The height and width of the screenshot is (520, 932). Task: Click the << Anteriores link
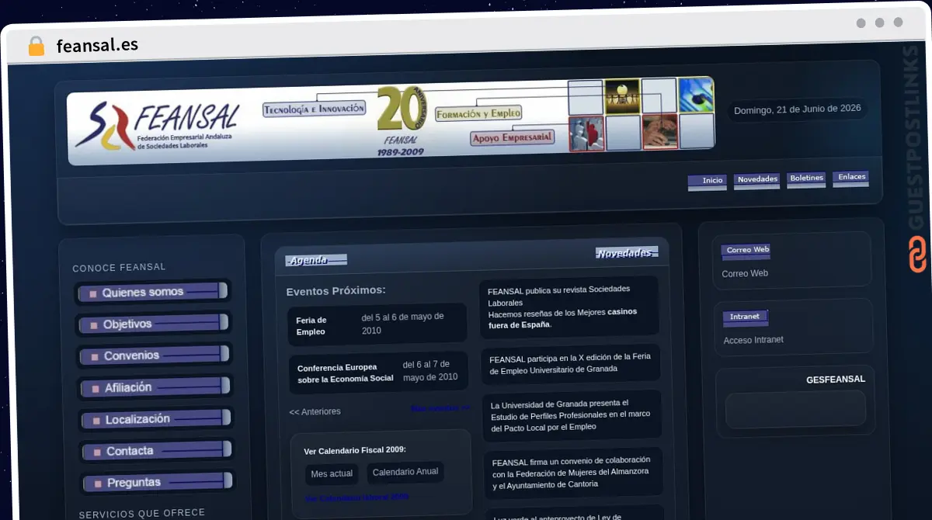(x=315, y=411)
